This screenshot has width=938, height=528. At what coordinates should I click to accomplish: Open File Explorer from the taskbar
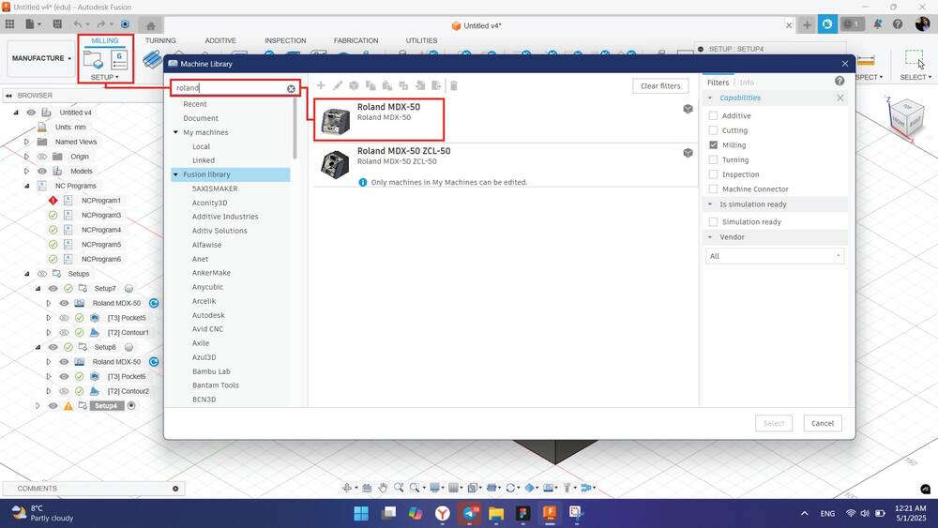(x=496, y=513)
